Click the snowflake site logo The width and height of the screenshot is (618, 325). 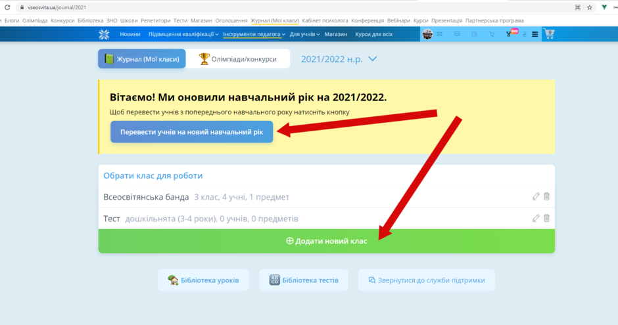pyautogui.click(x=104, y=34)
